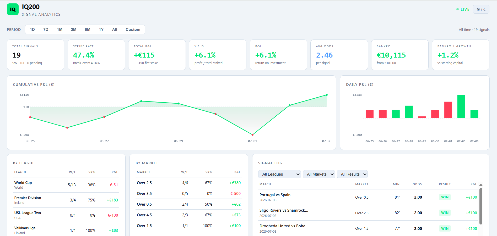Click the Over 3.5 market row
Image resolution: width=497 pixels, height=236 pixels.
[x=189, y=194]
